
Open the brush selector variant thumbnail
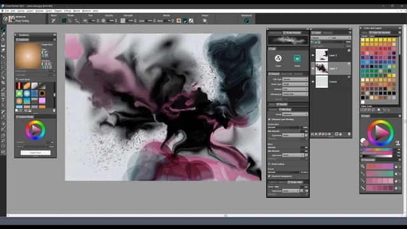coord(11,18)
